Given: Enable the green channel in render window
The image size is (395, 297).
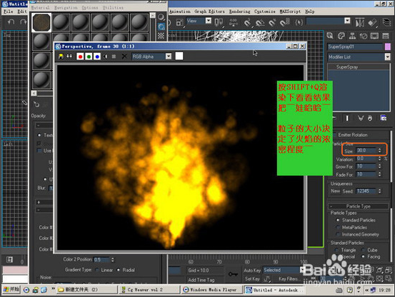Looking at the screenshot, I should [89, 56].
